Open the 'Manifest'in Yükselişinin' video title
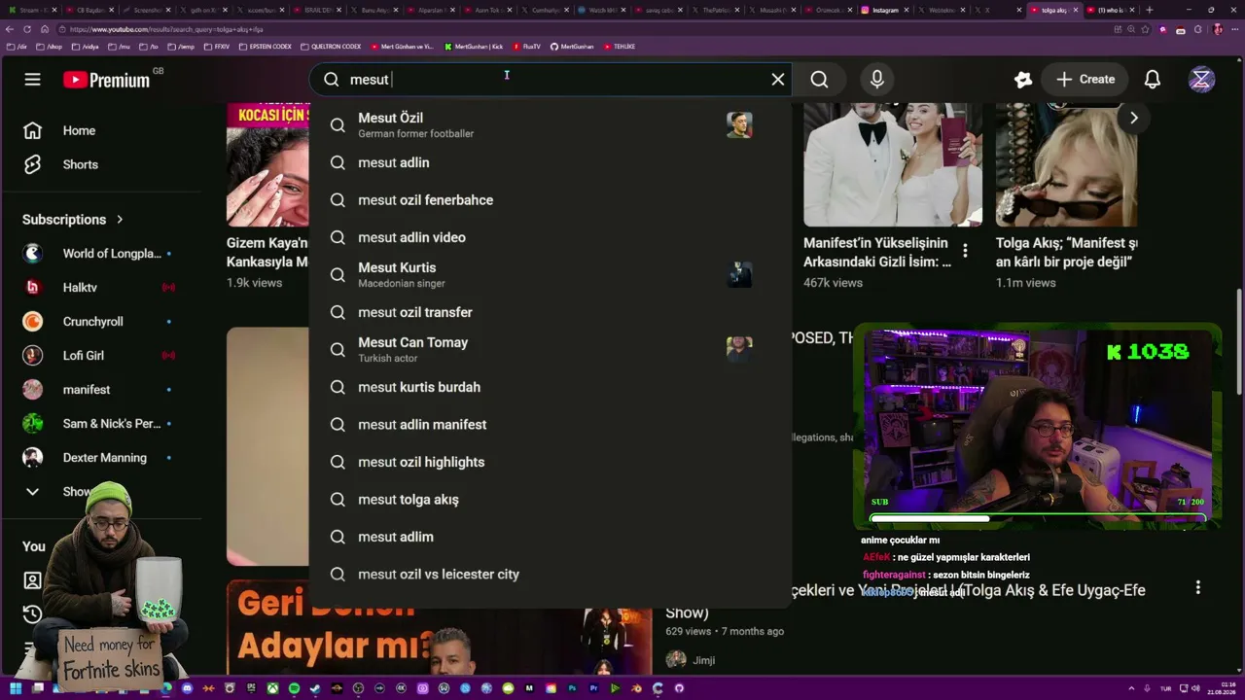The width and height of the screenshot is (1245, 700). (877, 253)
